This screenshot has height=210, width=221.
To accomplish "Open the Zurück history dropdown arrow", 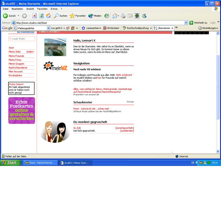I will [18, 16].
